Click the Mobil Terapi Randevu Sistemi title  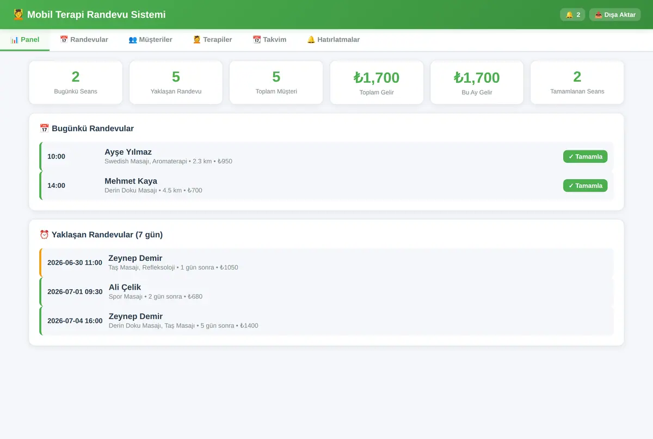tap(96, 15)
